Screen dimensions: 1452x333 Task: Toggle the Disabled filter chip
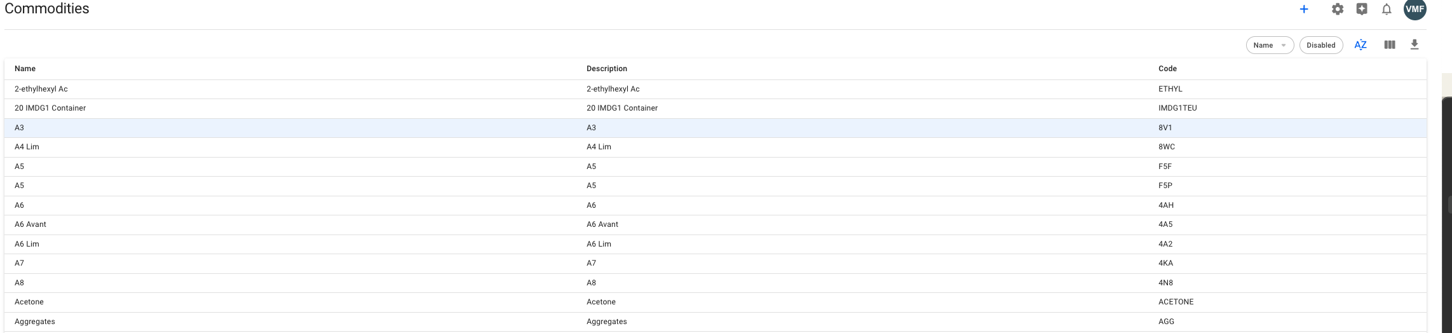(x=1321, y=45)
